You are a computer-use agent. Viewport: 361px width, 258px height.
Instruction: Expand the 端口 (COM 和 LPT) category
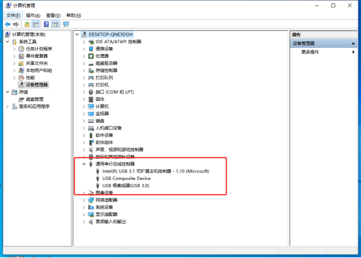(x=84, y=92)
